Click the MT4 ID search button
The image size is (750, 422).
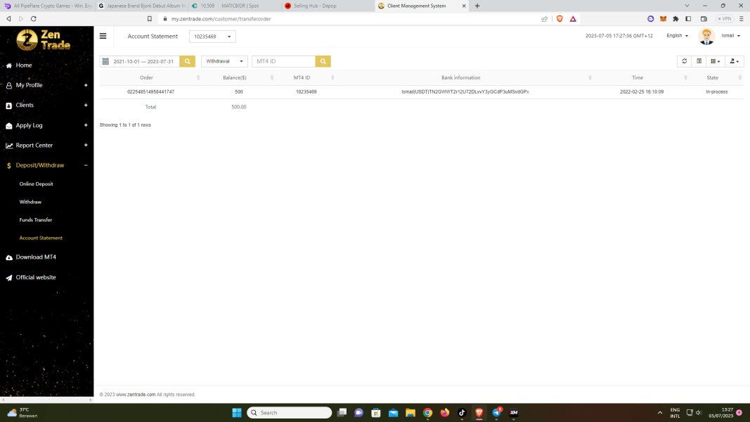coord(323,61)
